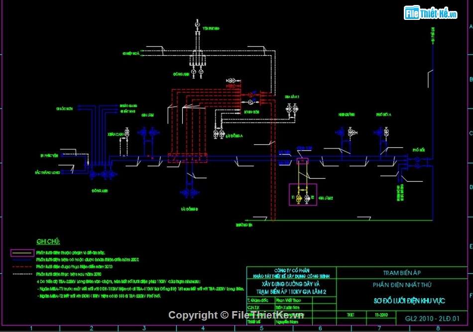Select the XUÂN CANH breaker symbol
The width and height of the screenshot is (473, 332).
tap(126, 131)
